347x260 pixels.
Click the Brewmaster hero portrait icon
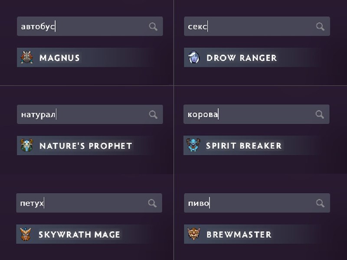point(193,234)
